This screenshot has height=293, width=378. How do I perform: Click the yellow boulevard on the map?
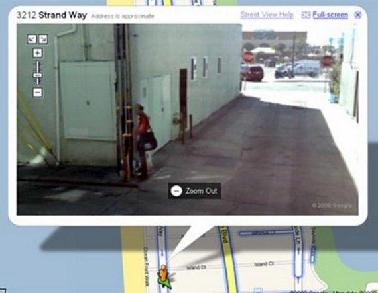click(x=227, y=259)
